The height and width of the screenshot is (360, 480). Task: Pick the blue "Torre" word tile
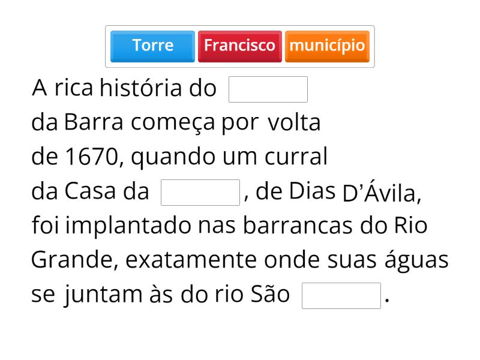coord(153,46)
